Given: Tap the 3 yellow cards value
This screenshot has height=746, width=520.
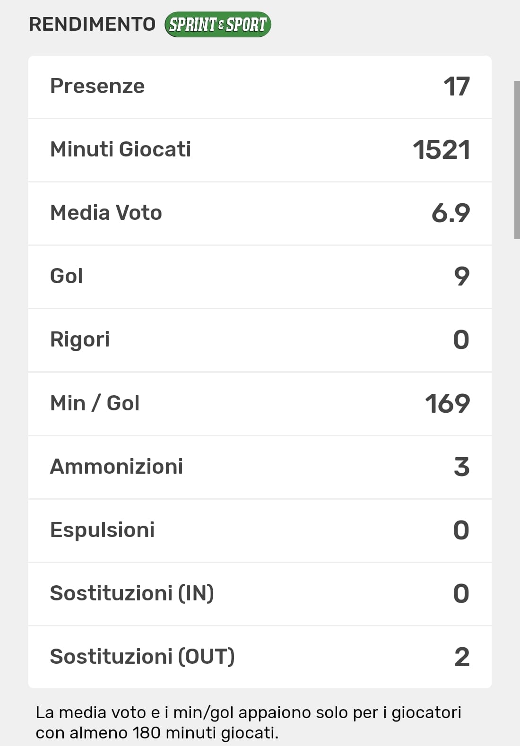Looking at the screenshot, I should 461,467.
